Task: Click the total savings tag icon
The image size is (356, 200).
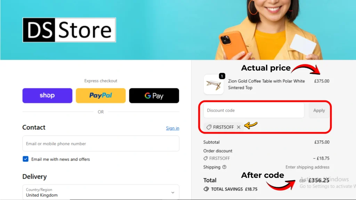Action: click(x=206, y=189)
